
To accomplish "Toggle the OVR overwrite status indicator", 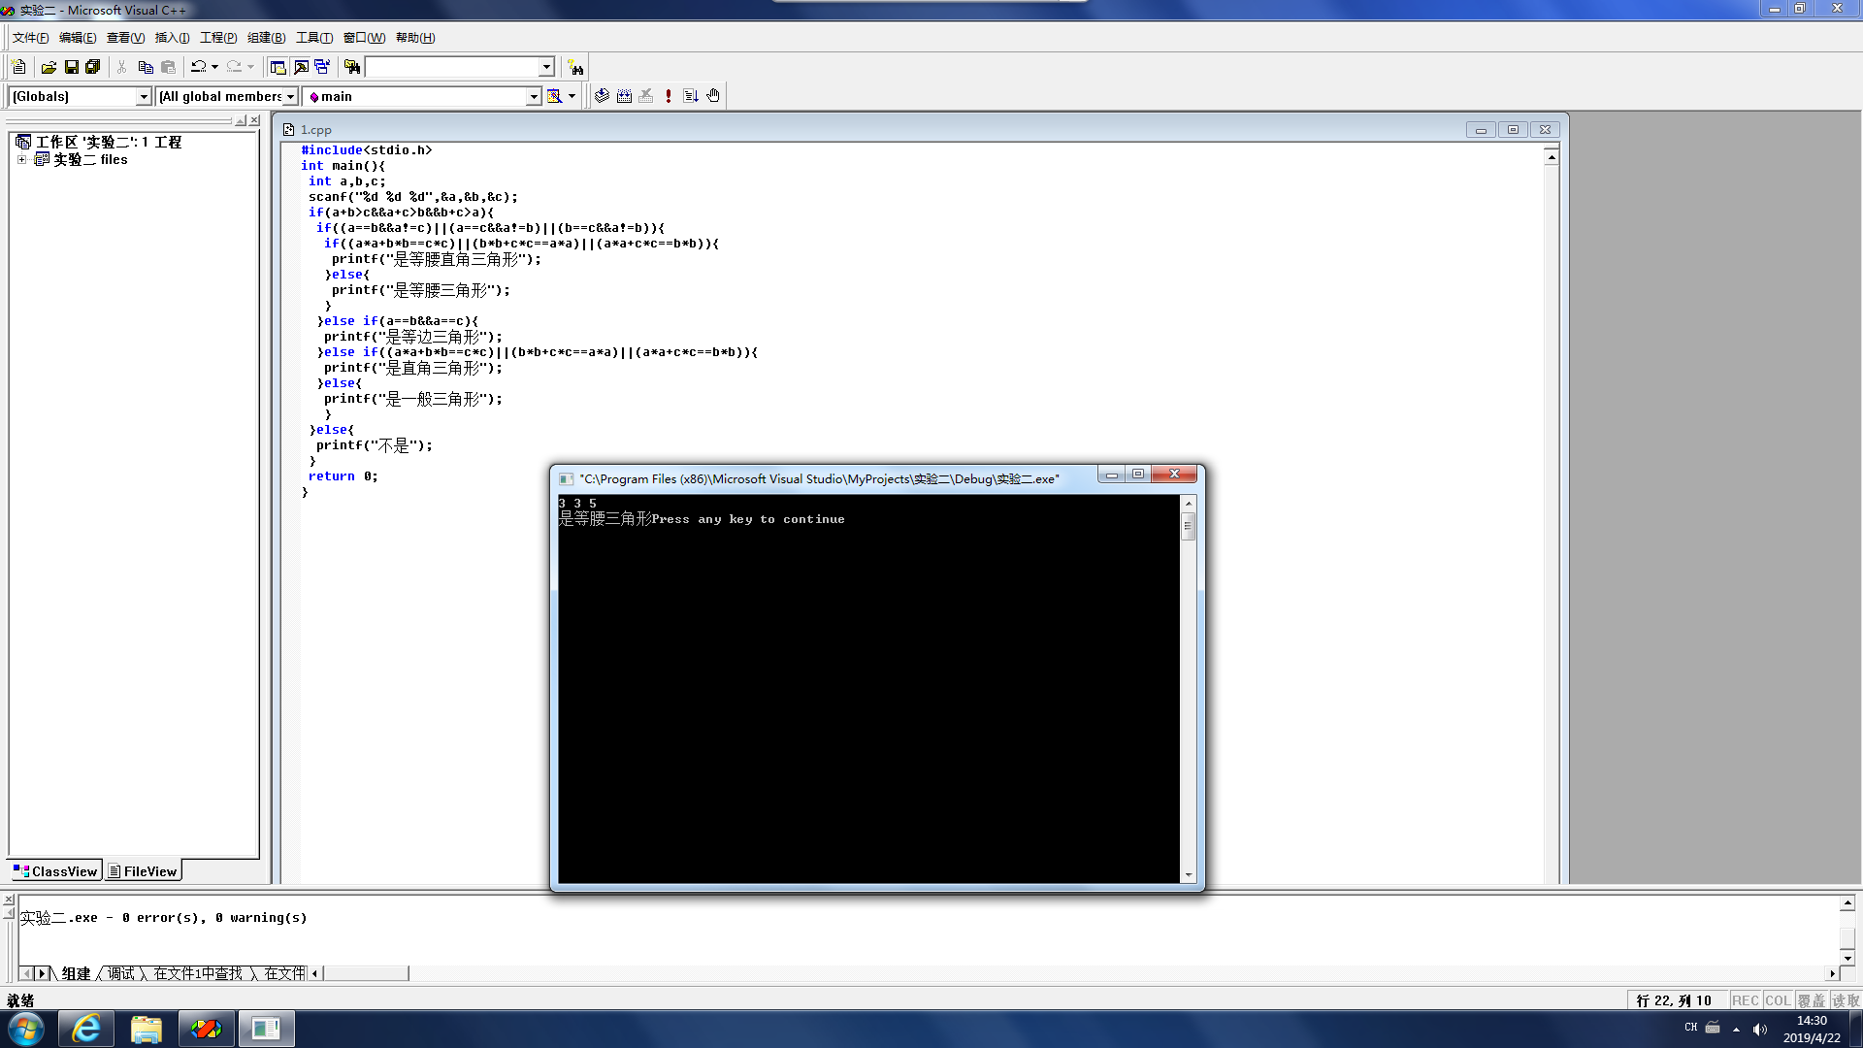I will [x=1811, y=1000].
